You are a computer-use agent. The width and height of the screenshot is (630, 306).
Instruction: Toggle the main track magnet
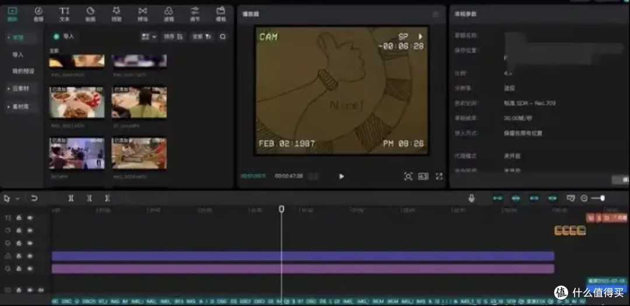[x=498, y=198]
